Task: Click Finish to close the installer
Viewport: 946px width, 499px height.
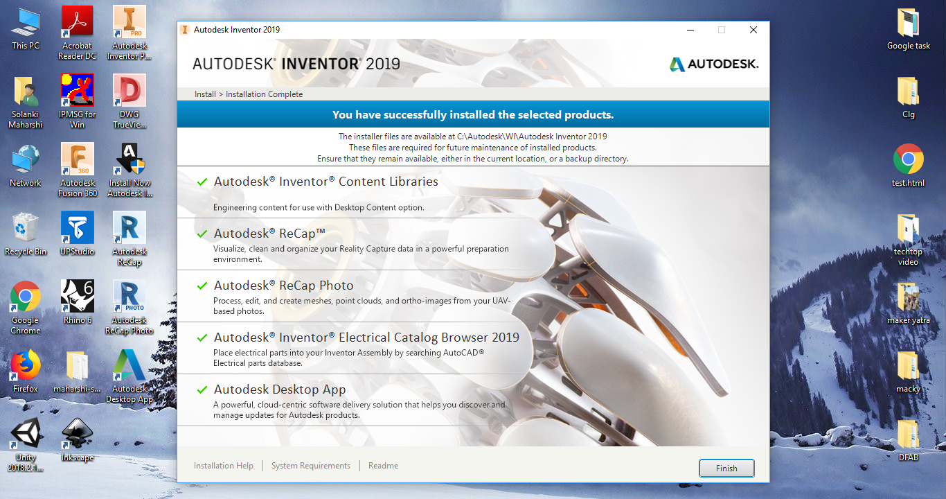Action: tap(726, 469)
